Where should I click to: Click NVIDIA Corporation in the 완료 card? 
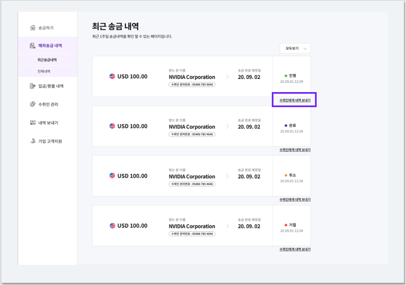(x=192, y=127)
